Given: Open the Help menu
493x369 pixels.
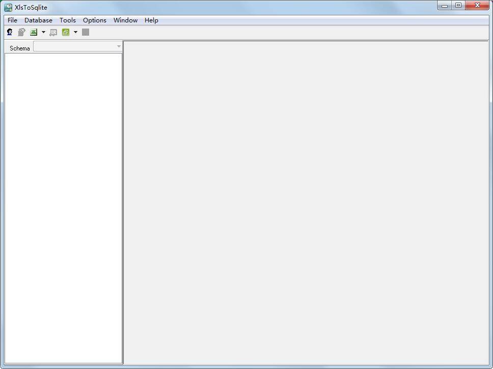Looking at the screenshot, I should (151, 20).
